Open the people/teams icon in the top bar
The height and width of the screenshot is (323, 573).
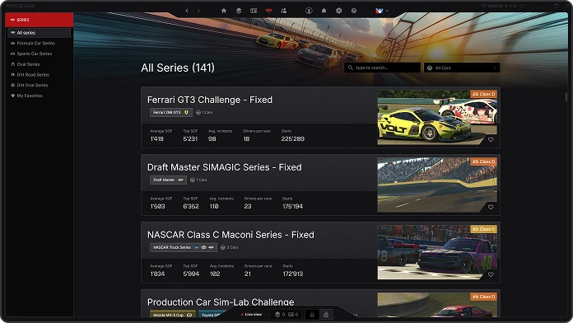tap(283, 11)
